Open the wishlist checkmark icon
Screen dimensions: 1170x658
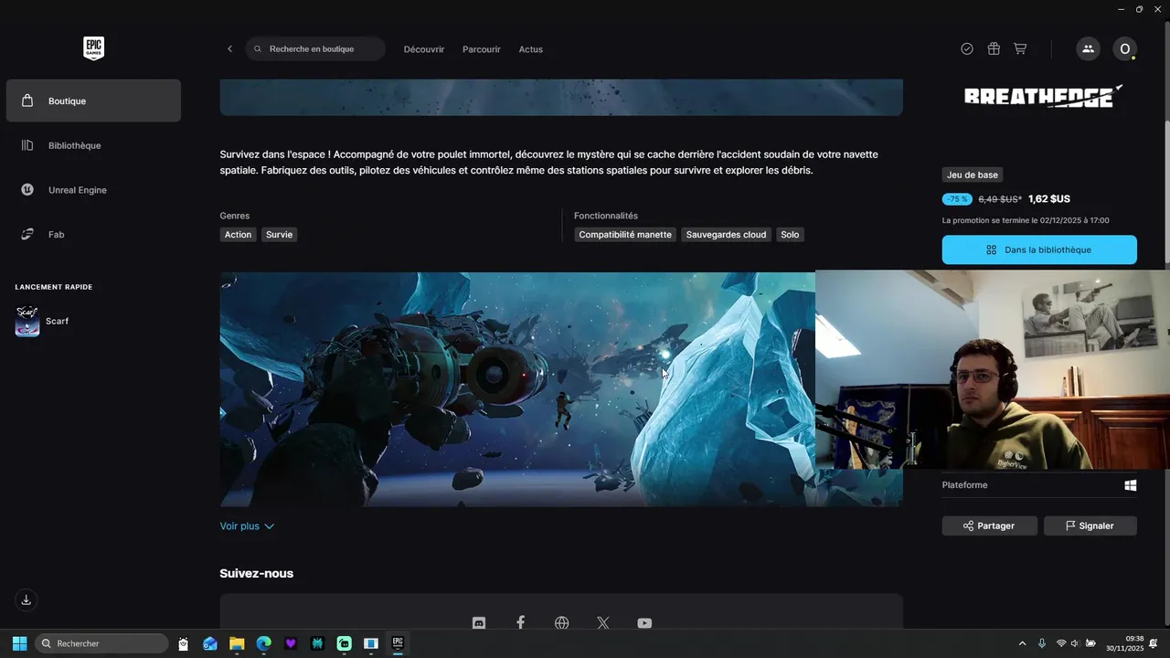point(967,49)
